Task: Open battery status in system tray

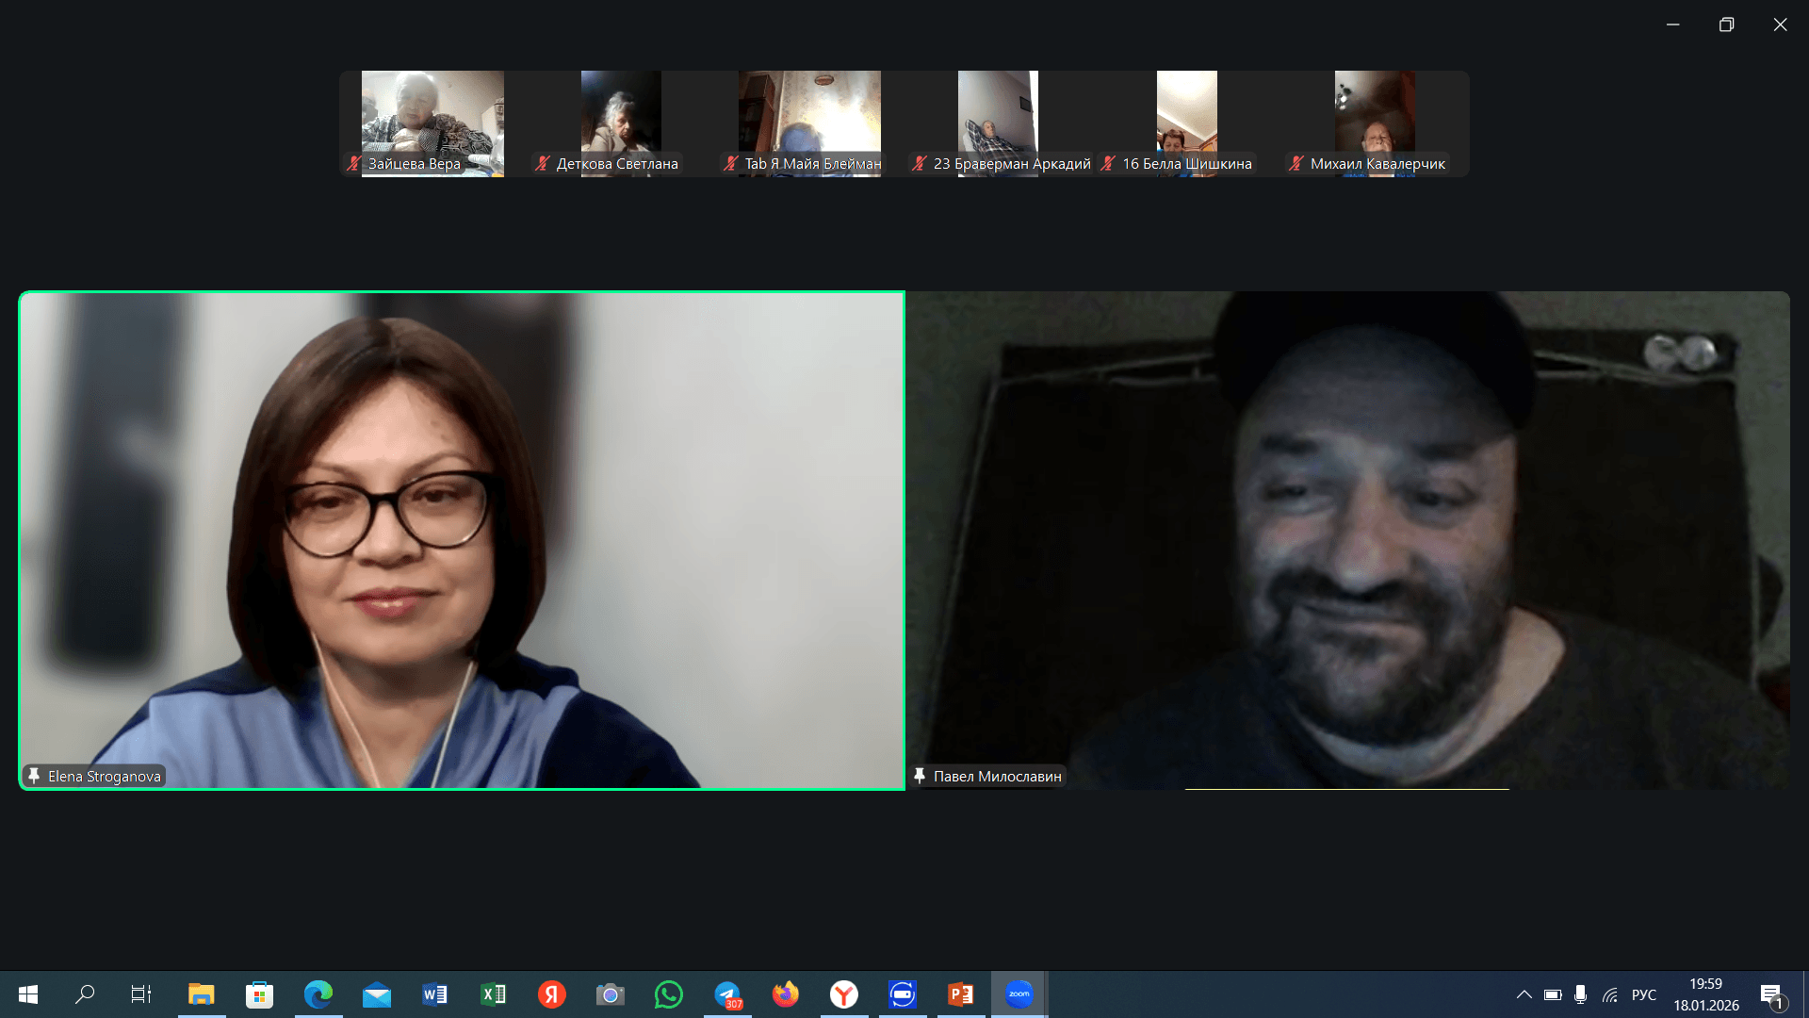Action: tap(1553, 994)
